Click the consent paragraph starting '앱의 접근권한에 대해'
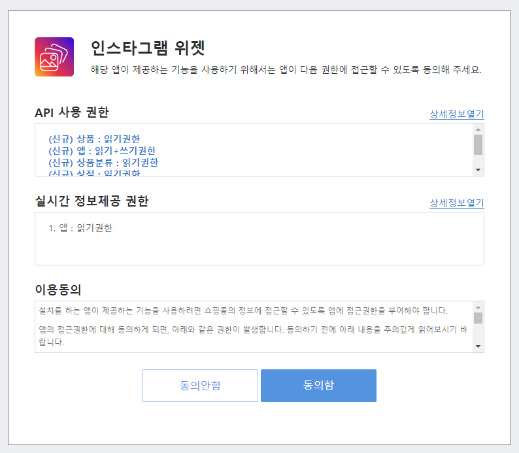This screenshot has height=453, width=519. click(253, 335)
